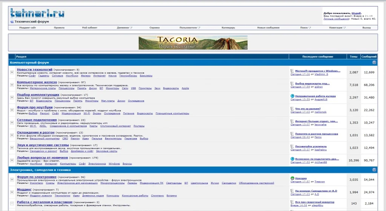Image resolution: width=386 pixels, height=211 pixels.
Task: Collapse Электроника, самоделки и техника category
Action: pyautogui.click(x=374, y=170)
